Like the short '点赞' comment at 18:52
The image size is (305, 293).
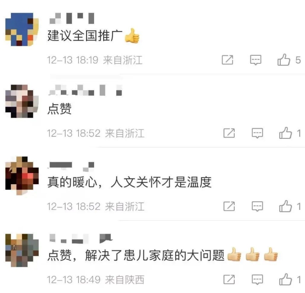coord(286,133)
